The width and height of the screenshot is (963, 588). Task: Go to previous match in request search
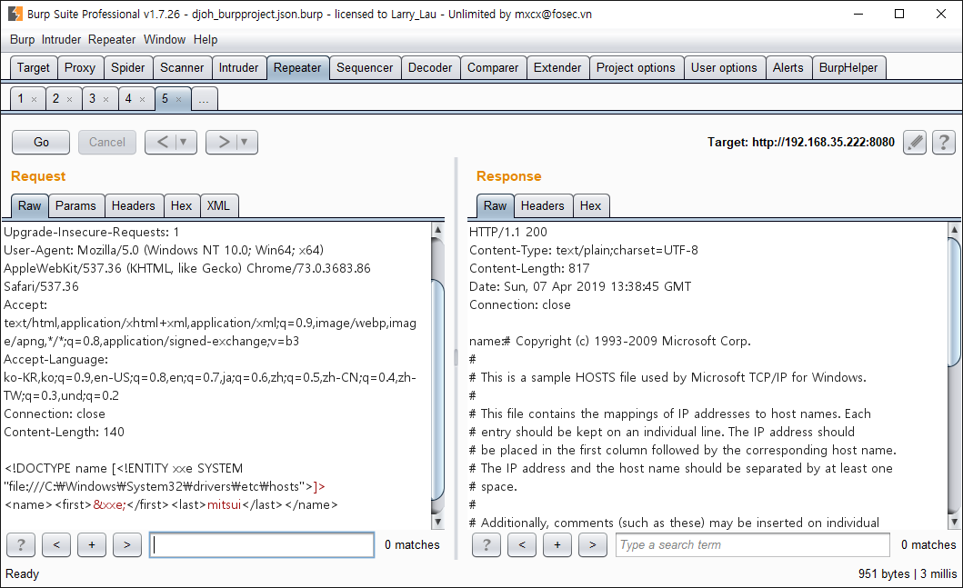click(x=56, y=544)
